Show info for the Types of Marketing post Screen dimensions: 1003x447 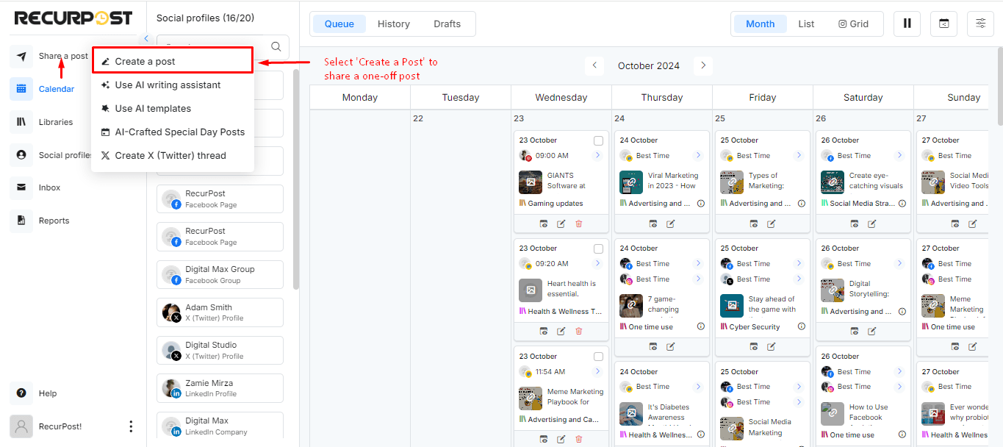click(x=801, y=204)
